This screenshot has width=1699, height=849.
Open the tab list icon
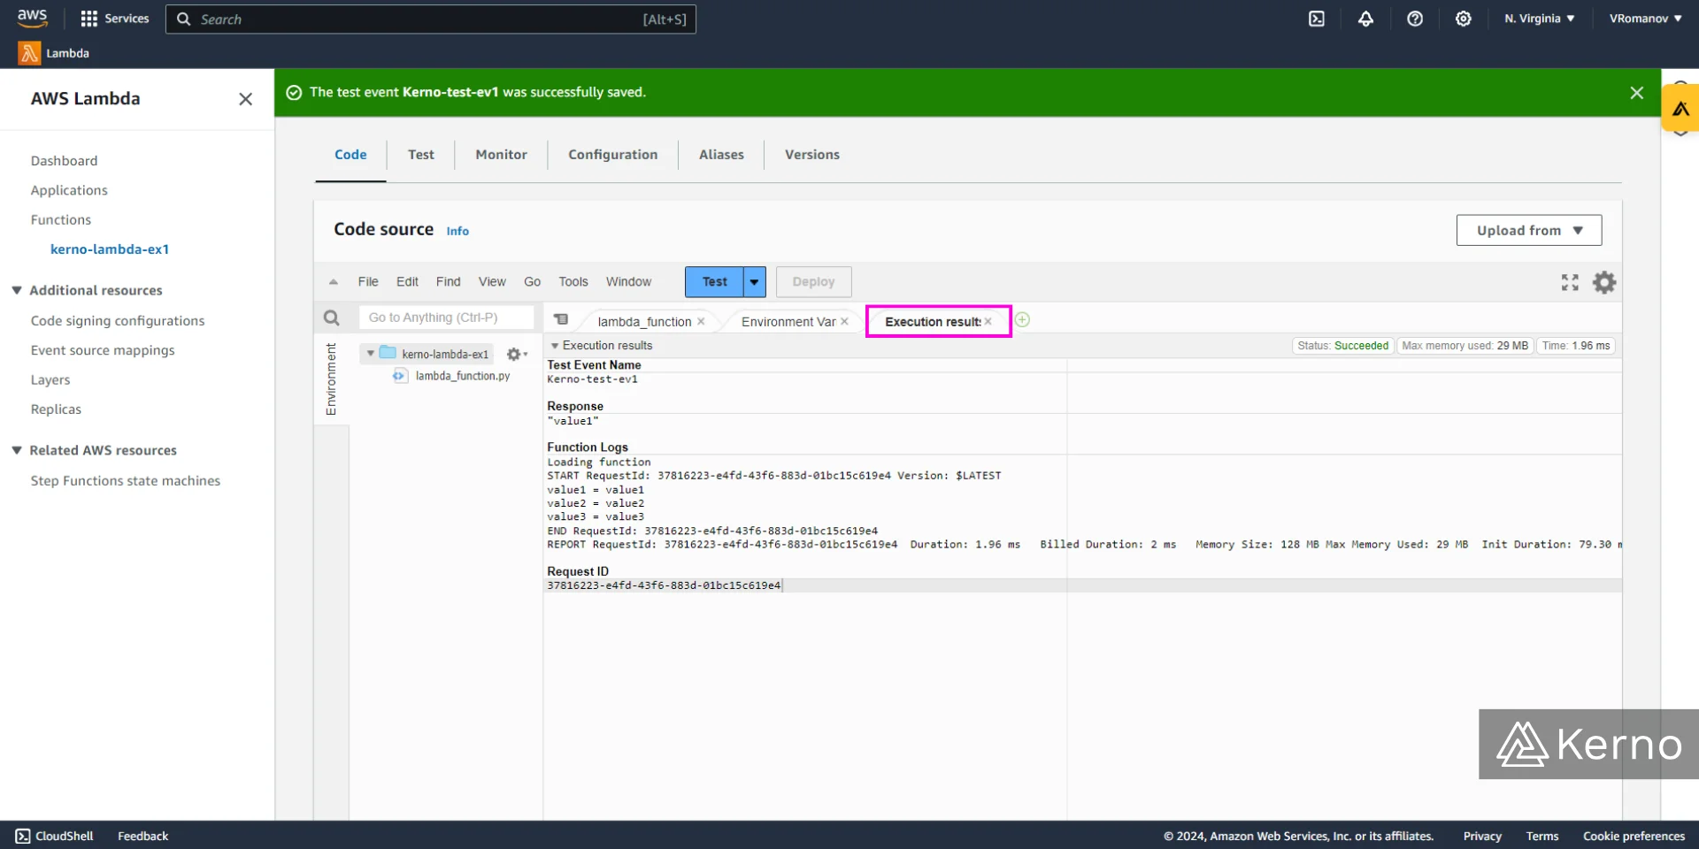coord(561,319)
